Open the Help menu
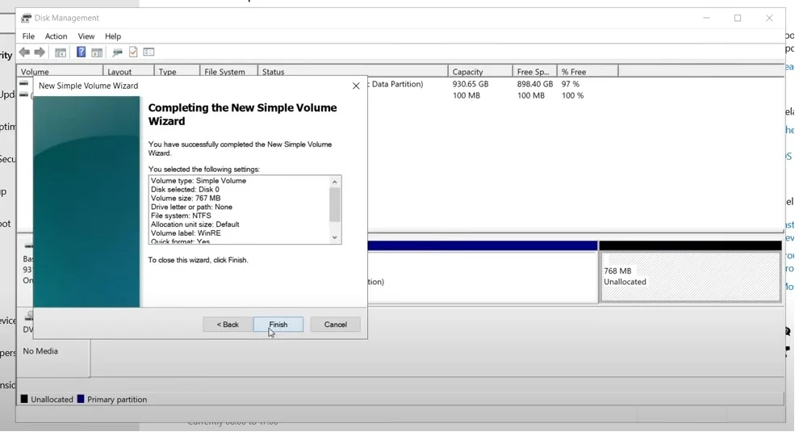Image resolution: width=799 pixels, height=436 pixels. pos(113,36)
